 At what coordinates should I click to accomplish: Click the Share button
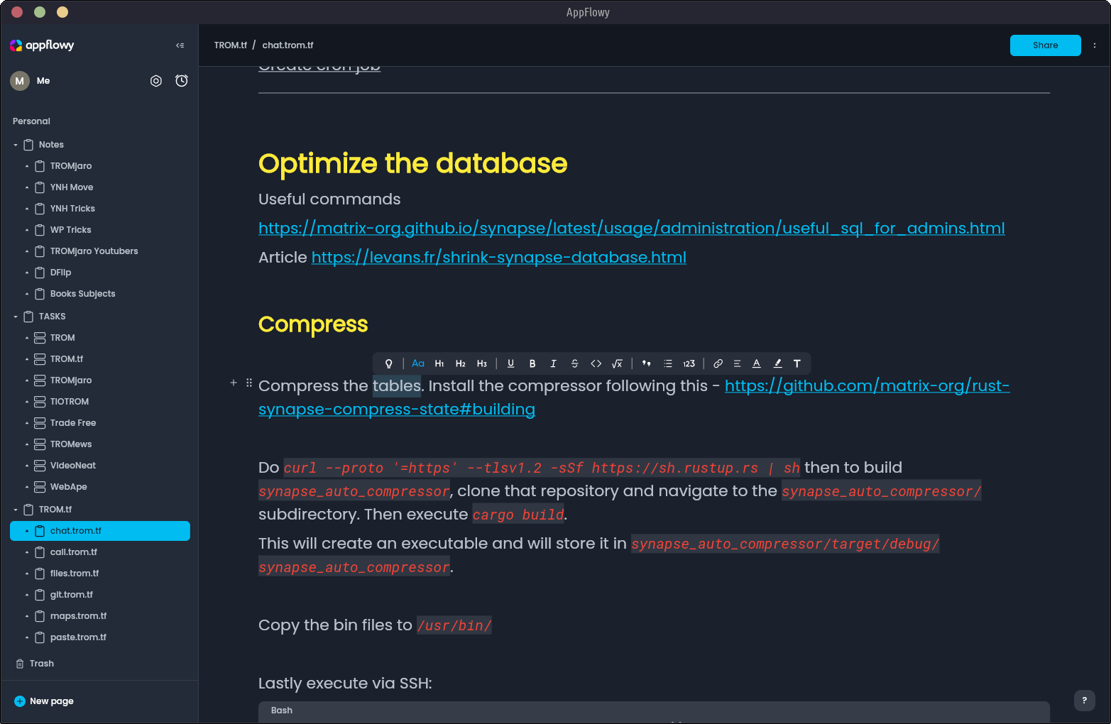pos(1045,45)
